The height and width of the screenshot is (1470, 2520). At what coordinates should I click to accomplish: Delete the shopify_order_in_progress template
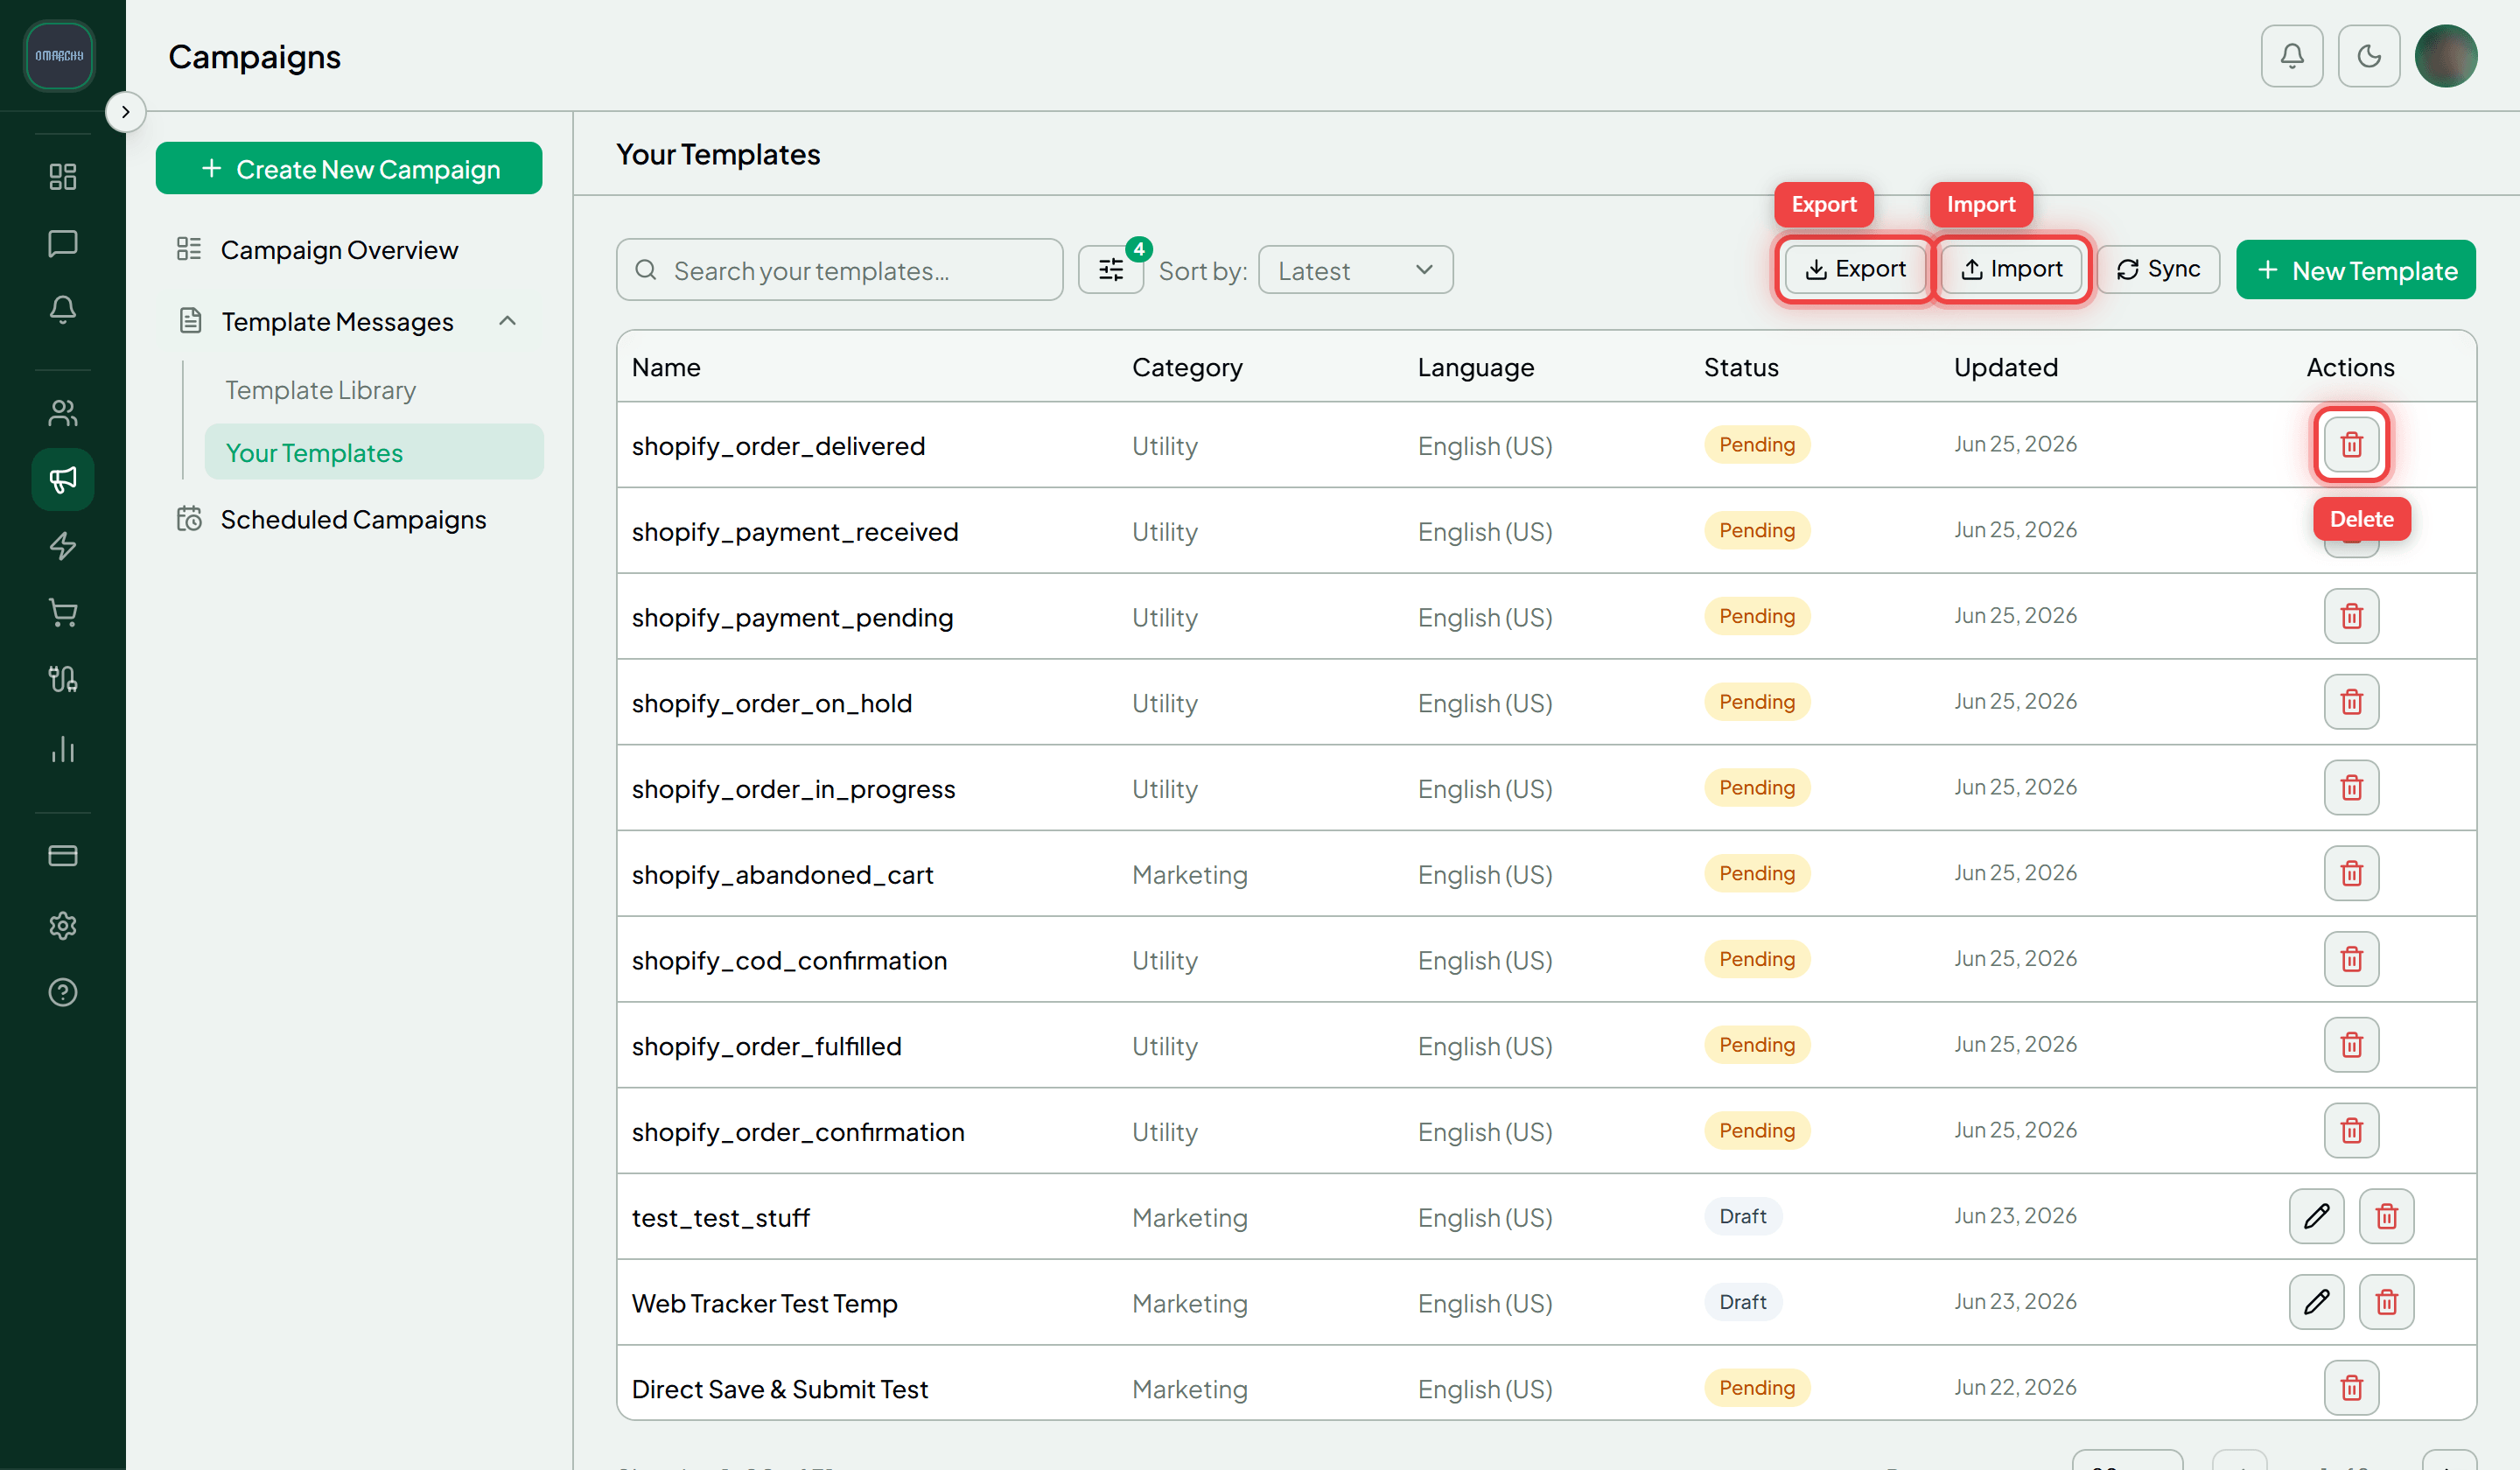point(2351,788)
